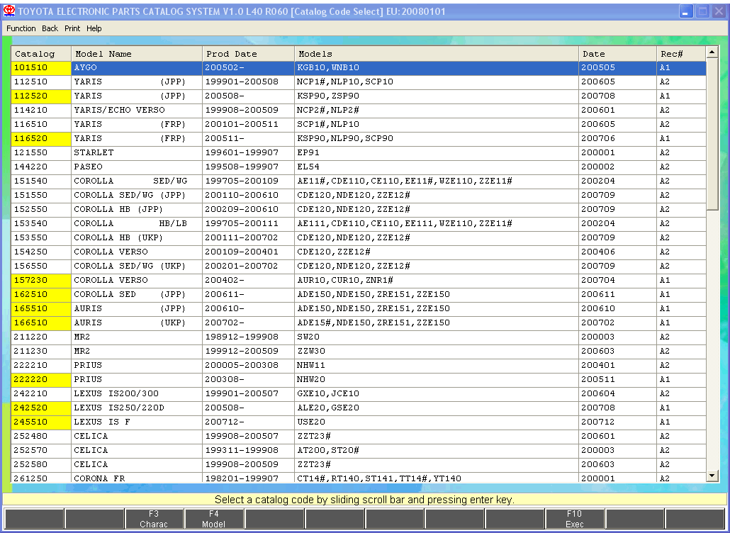Click the Model Name column header
The height and width of the screenshot is (533, 730).
tap(136, 54)
